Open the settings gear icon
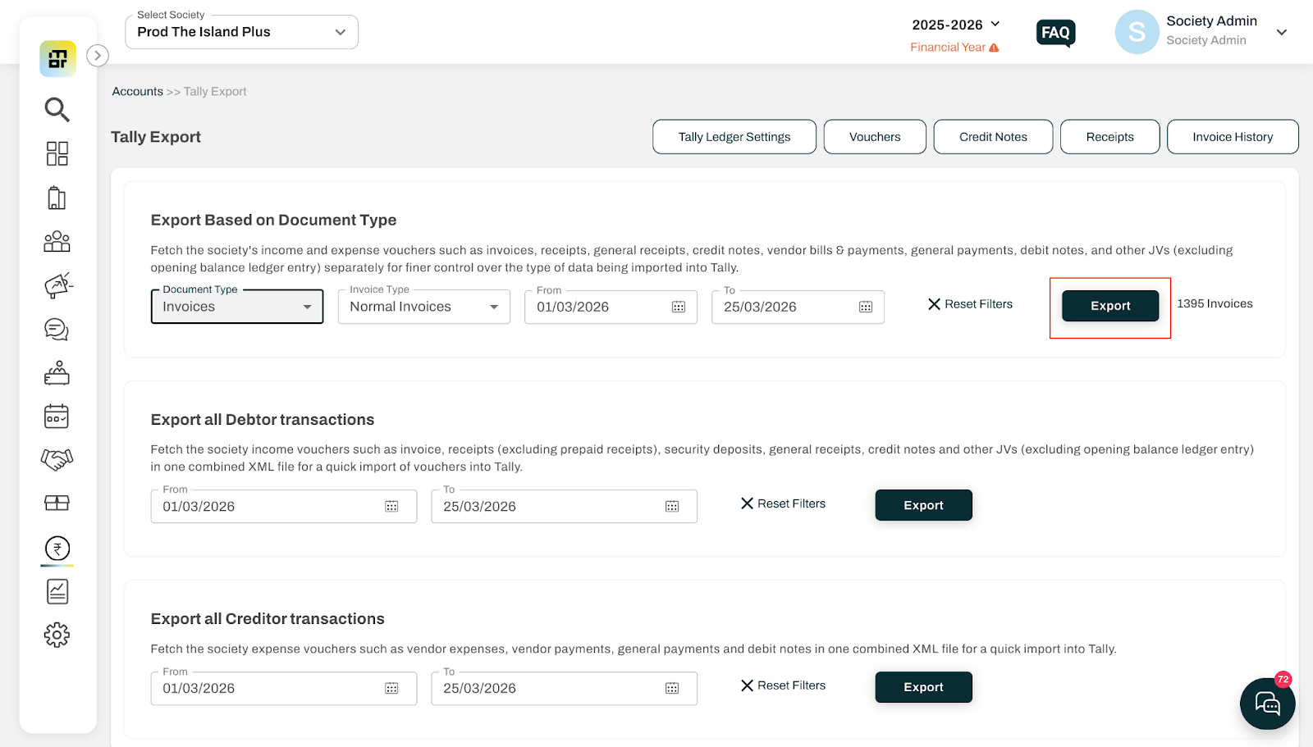1313x747 pixels. point(57,635)
